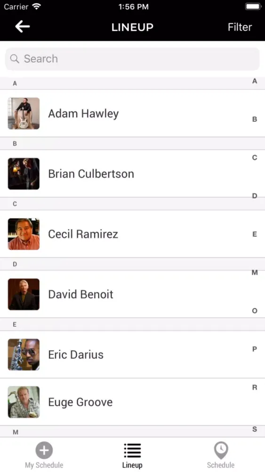This screenshot has width=265, height=472.
Task: Select Cecil Ramirez artist name
Action: (83, 234)
